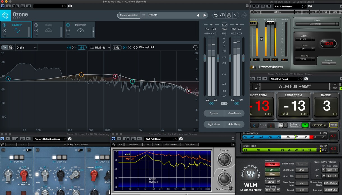Viewport: 342px width, 195px height.
Task: Click the PAZ Navigate pad
Action: (224, 159)
